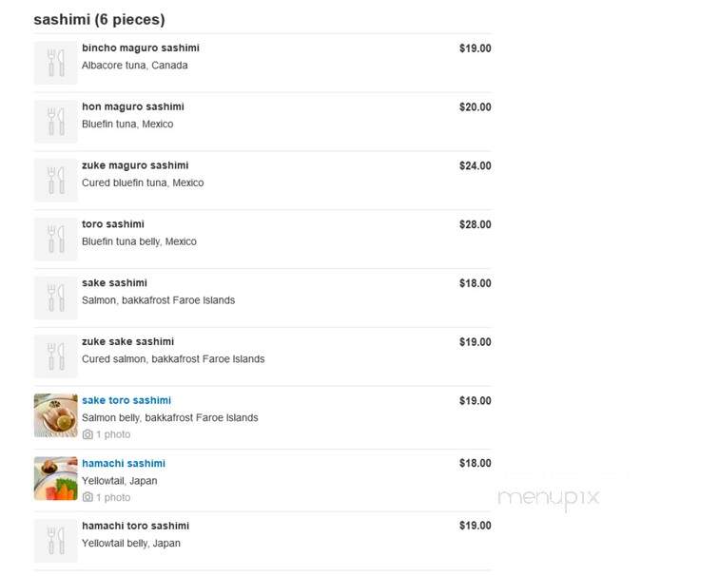Click camera icon under hamachi sashimi

87,497
